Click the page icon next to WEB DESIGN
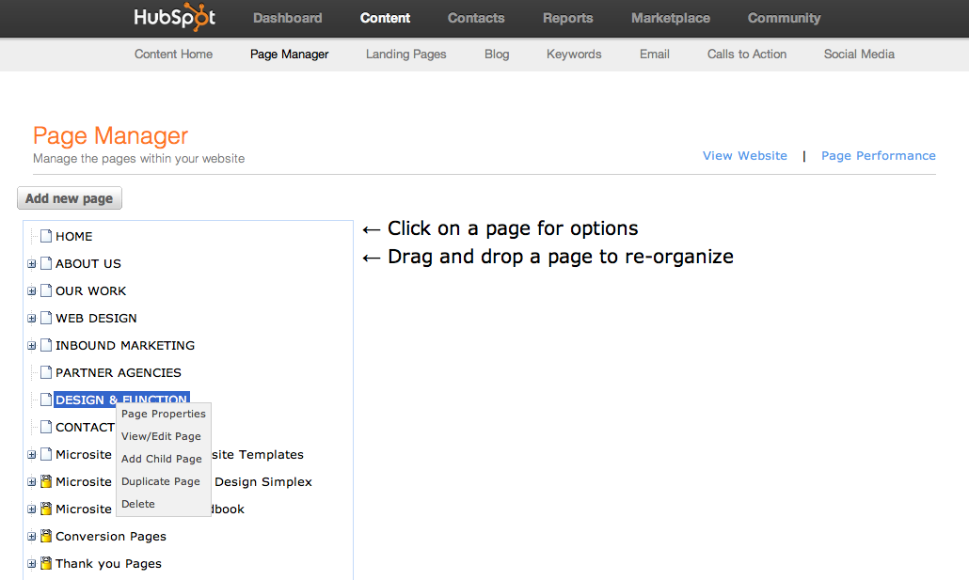The height and width of the screenshot is (580, 969). point(44,318)
